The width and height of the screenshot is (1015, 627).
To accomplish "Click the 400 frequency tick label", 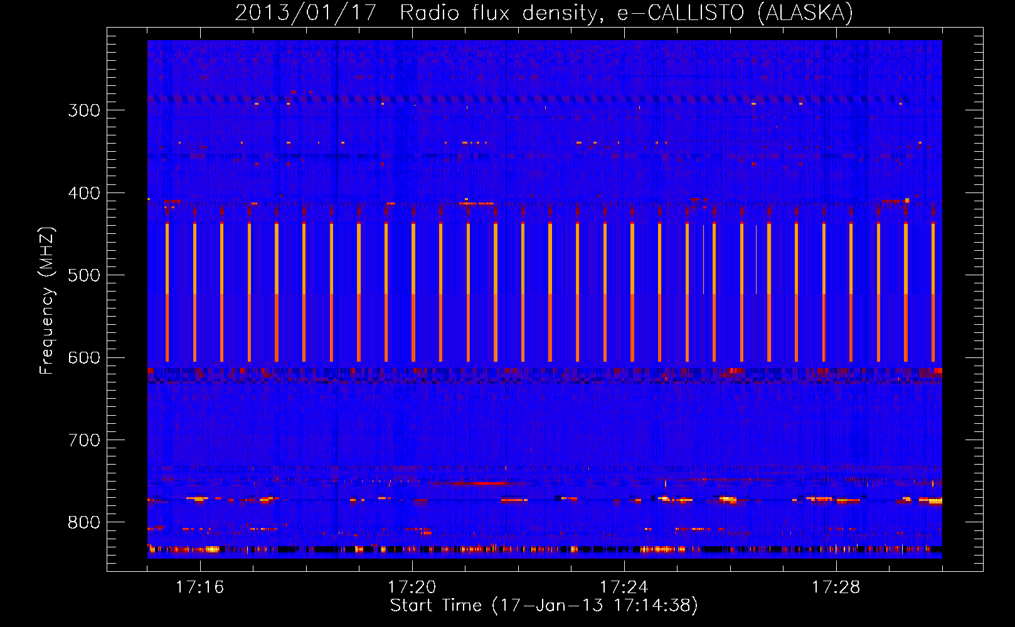I will pos(84,193).
